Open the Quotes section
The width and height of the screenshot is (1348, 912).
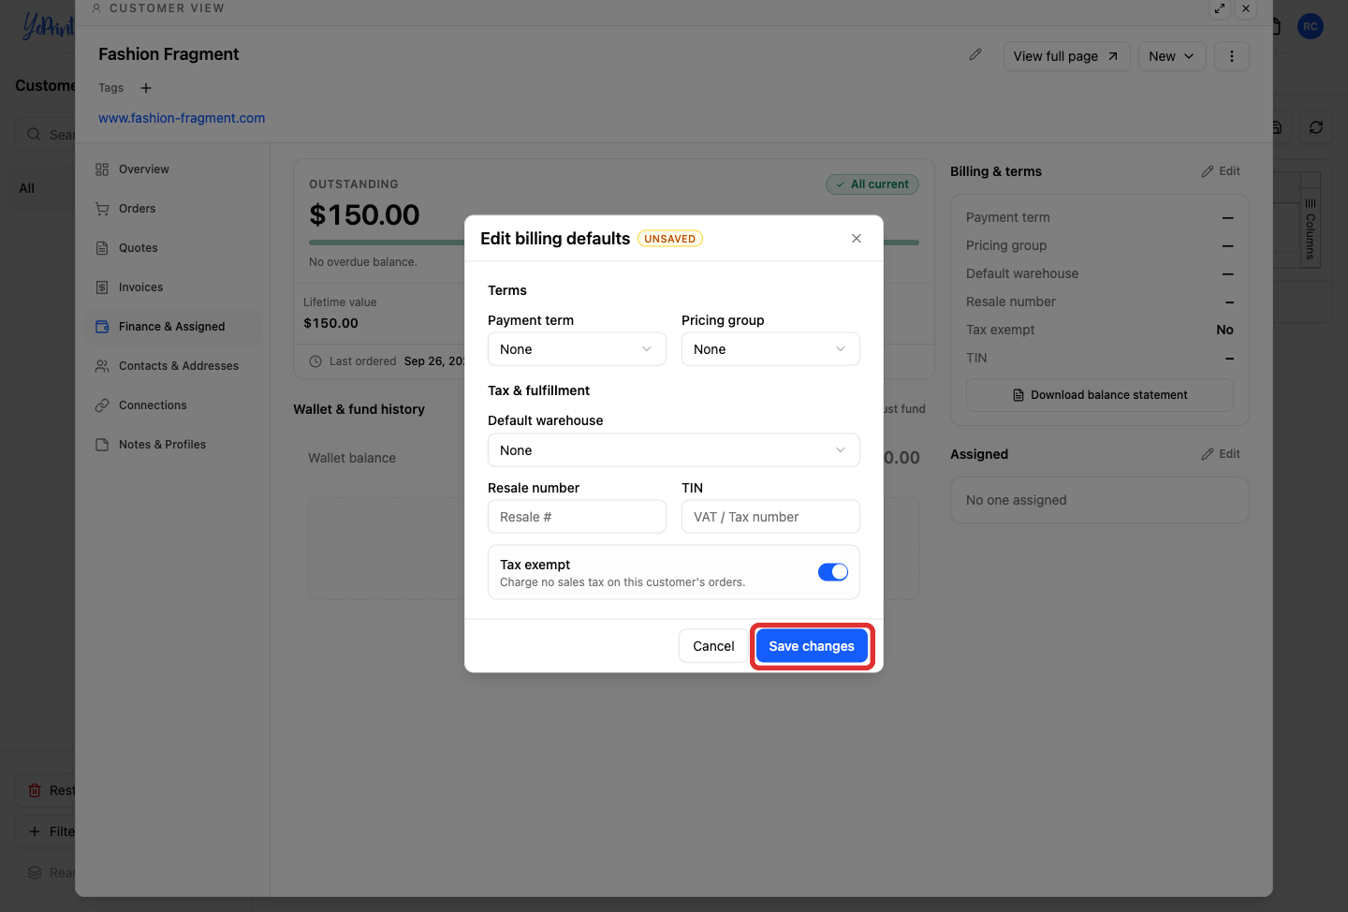pyautogui.click(x=173, y=248)
